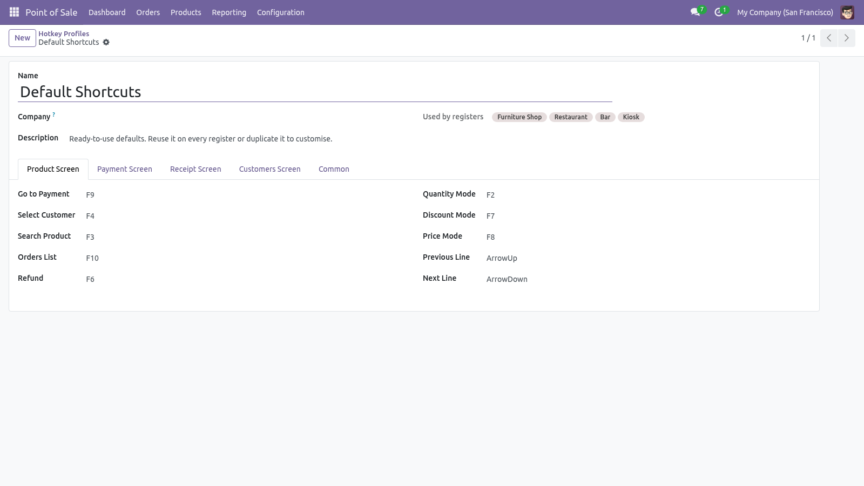Edit the Price Mode hotkey F8
Screen dimensions: 864x486
(648, 237)
